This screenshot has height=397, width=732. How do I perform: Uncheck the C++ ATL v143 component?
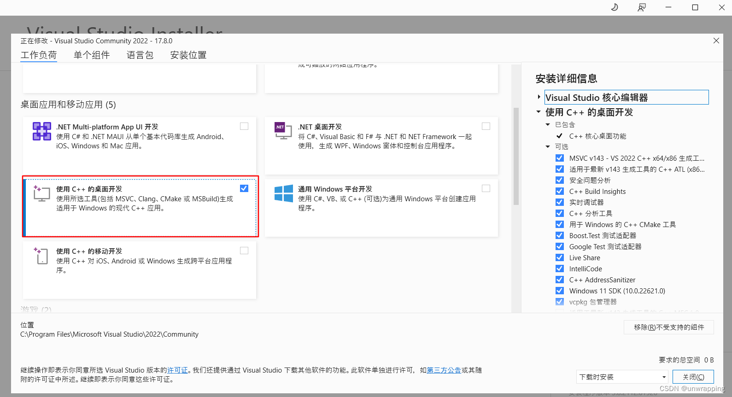[560, 169]
